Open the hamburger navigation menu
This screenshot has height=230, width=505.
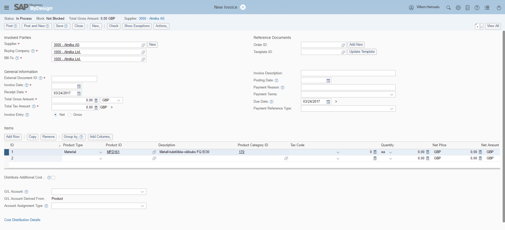pyautogui.click(x=7, y=8)
